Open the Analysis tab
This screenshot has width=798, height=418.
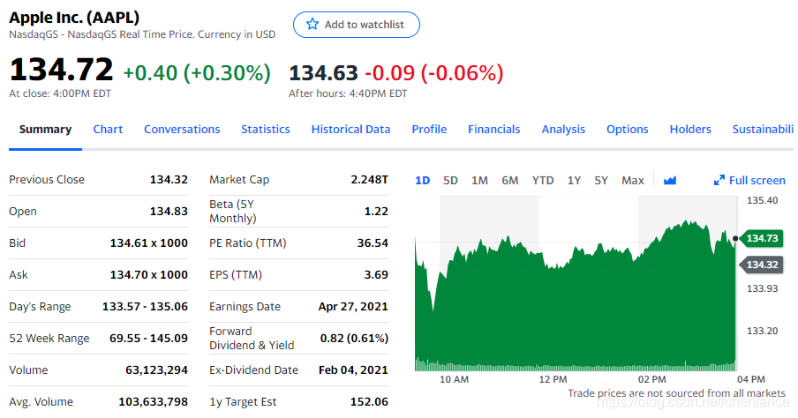point(563,129)
